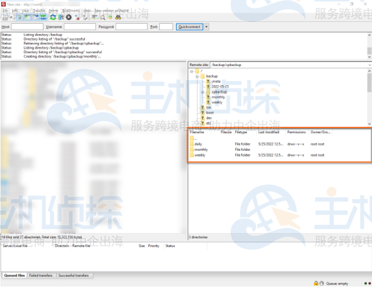Image resolution: width=372 pixels, height=287 pixels.
Task: Click the Port input field
Action: click(166, 27)
